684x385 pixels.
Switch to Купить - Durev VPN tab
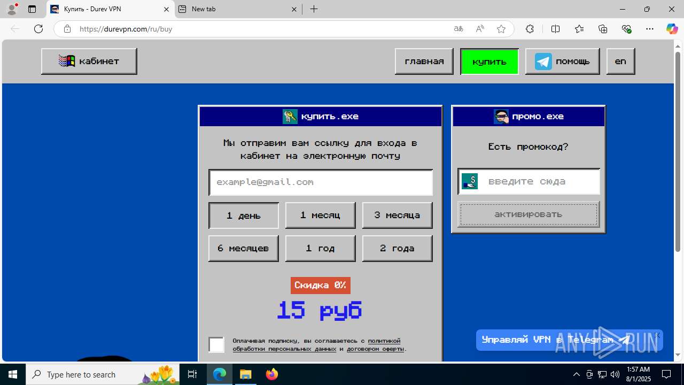[111, 9]
